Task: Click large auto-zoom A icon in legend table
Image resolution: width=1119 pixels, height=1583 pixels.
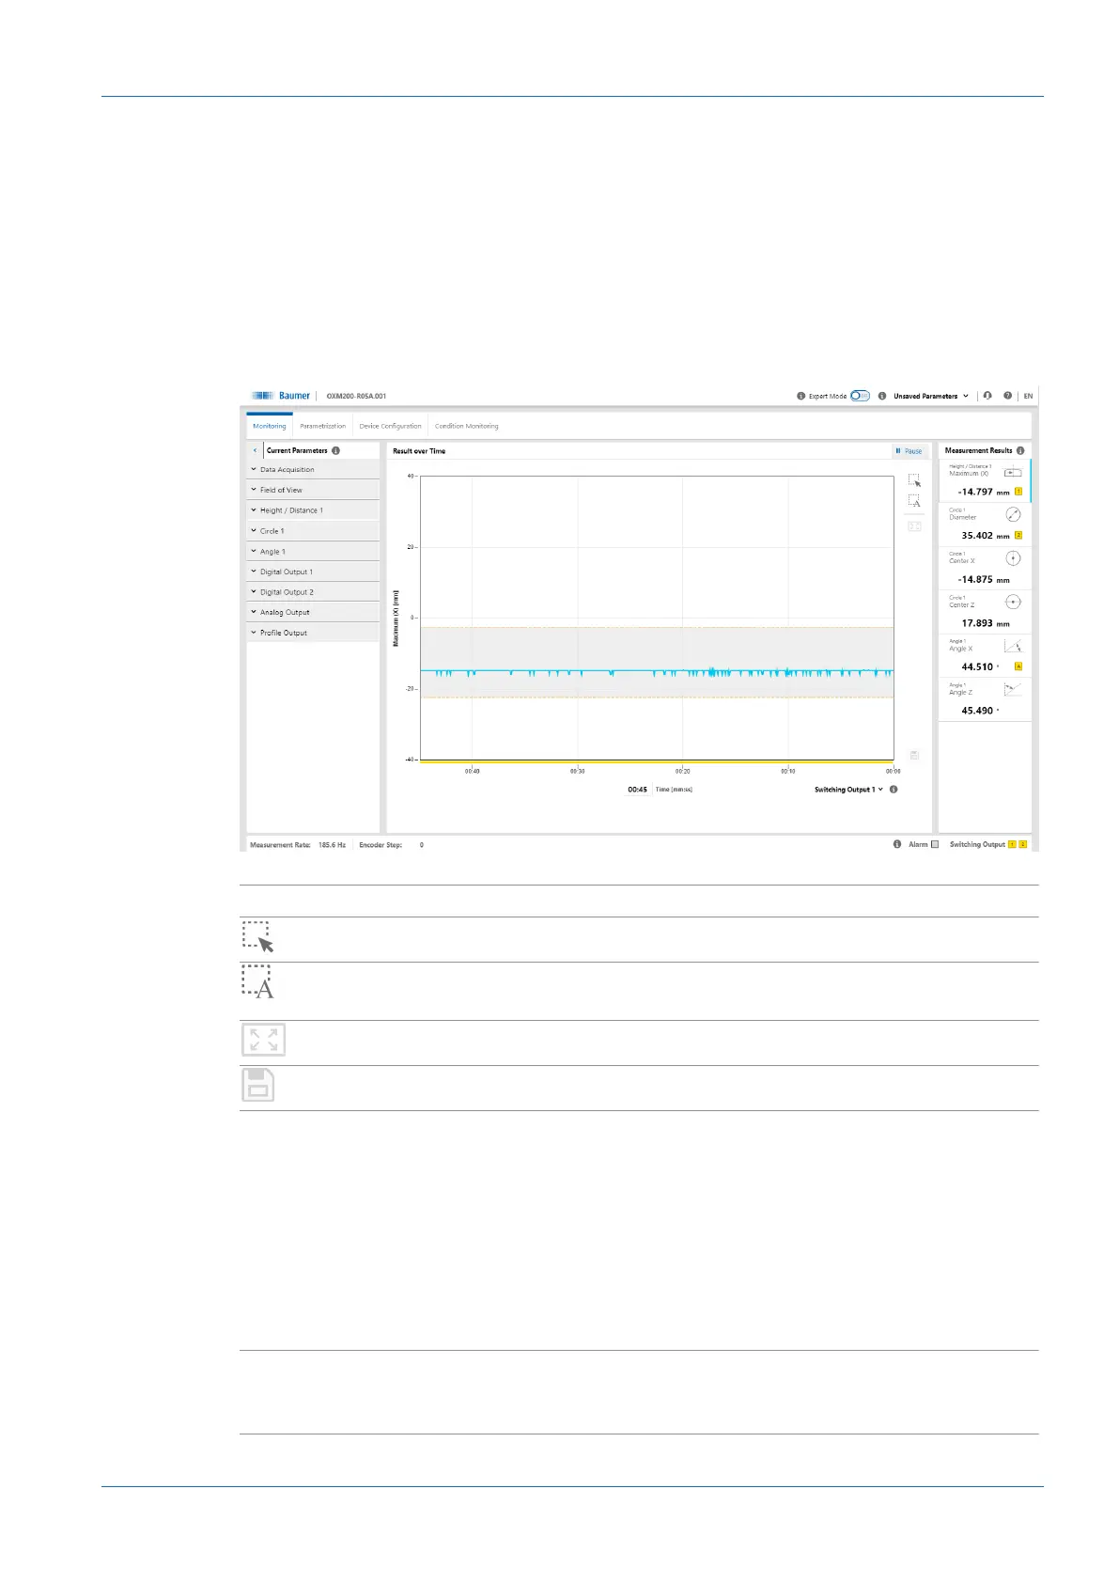Action: [x=258, y=982]
